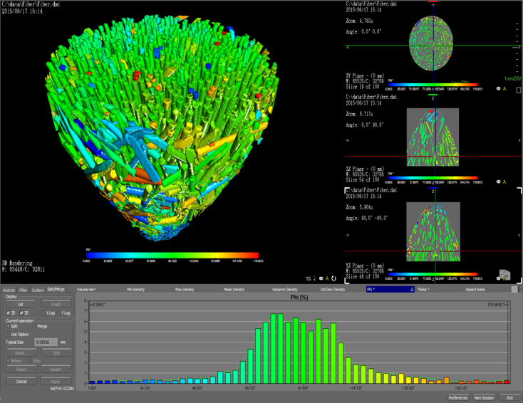
Task: Click the light bulb icon under 3D rendering
Action: click(x=314, y=278)
